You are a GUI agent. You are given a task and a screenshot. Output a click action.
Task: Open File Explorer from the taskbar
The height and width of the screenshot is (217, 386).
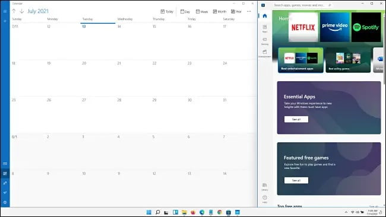pyautogui.click(x=184, y=212)
